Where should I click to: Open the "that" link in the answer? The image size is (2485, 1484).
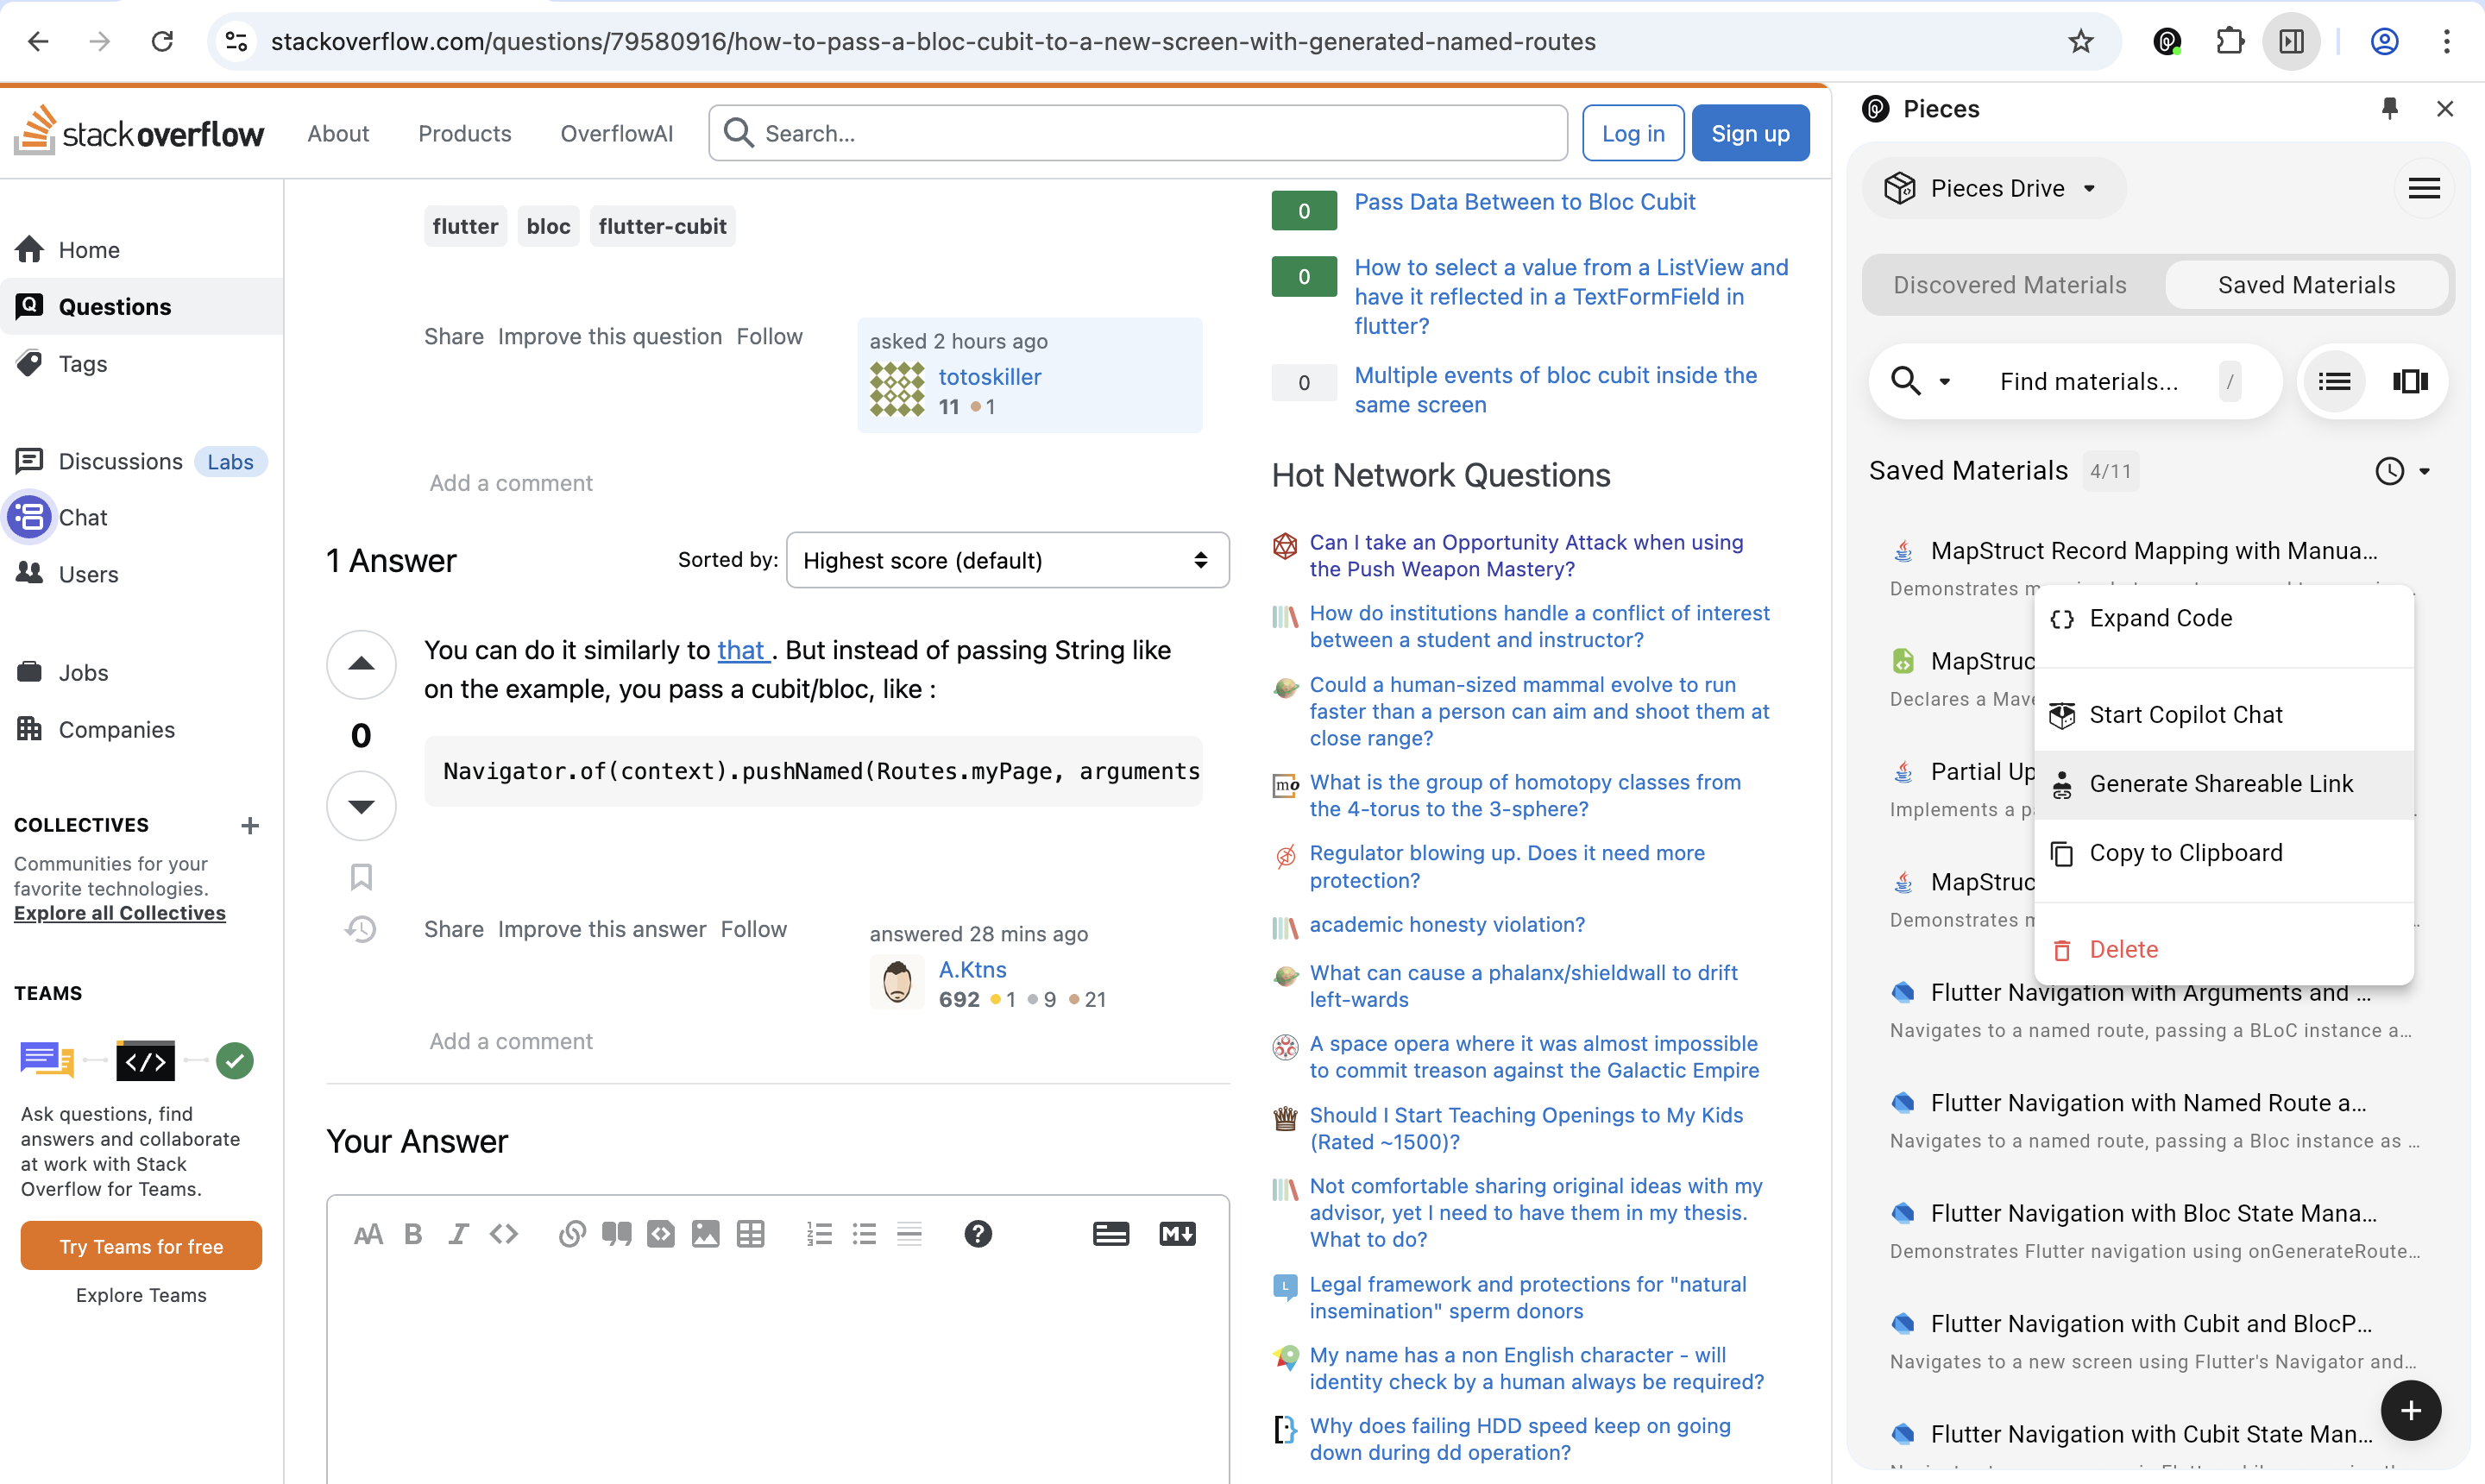coord(743,650)
